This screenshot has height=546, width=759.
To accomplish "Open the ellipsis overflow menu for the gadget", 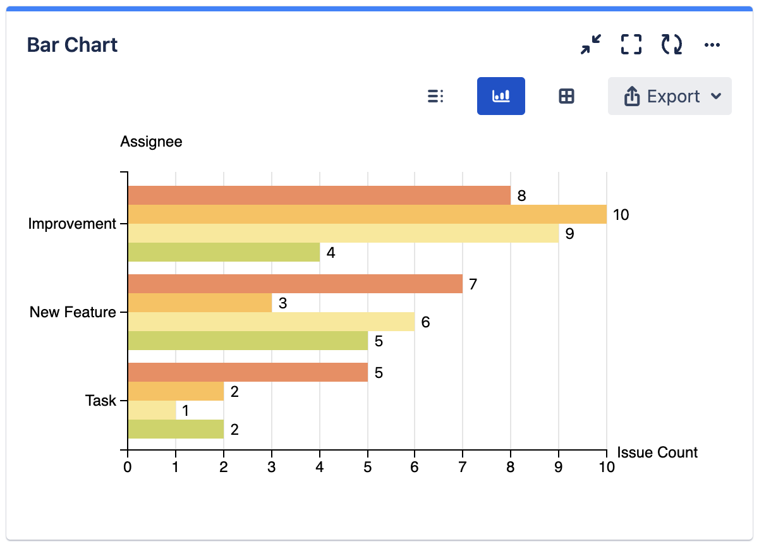I will coord(712,44).
